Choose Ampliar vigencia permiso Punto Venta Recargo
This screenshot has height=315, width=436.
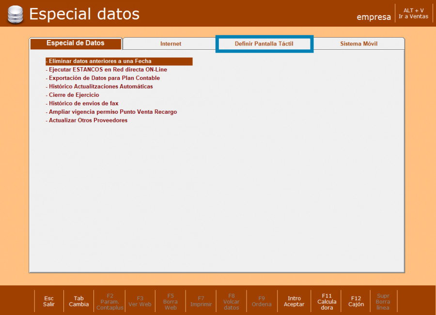[112, 112]
